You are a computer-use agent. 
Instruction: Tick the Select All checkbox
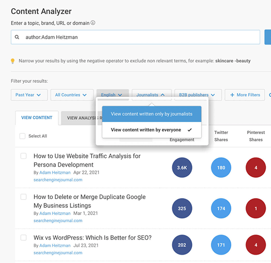click(x=22, y=136)
